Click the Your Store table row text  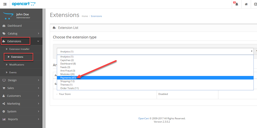point(65,94)
